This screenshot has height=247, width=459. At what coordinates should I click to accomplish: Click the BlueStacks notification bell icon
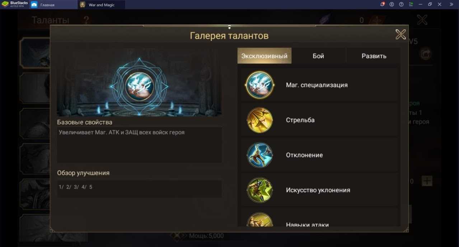[x=382, y=4]
